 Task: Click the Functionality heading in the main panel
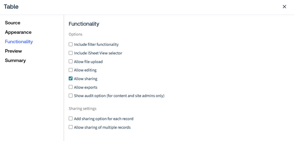(x=84, y=24)
